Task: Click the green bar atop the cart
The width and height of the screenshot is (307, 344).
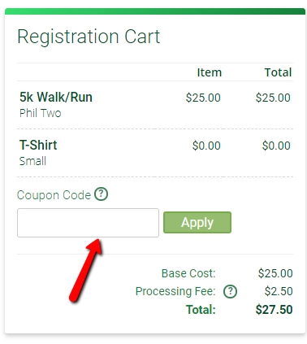Action: coord(155,11)
